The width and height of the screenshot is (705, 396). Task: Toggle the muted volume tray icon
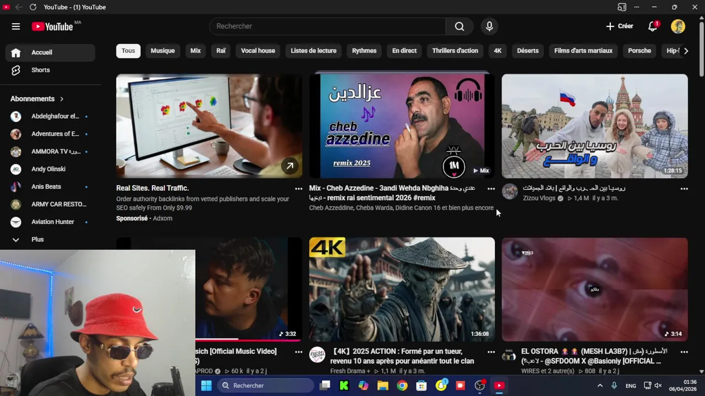point(658,386)
